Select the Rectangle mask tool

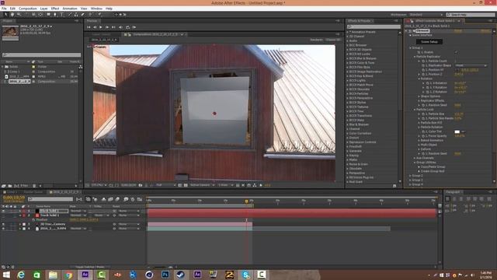48,15
